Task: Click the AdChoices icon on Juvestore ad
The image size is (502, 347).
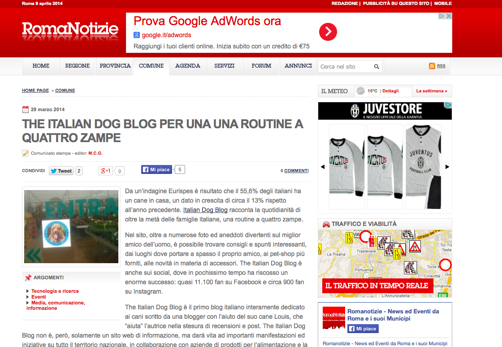Action: pyautogui.click(x=448, y=105)
